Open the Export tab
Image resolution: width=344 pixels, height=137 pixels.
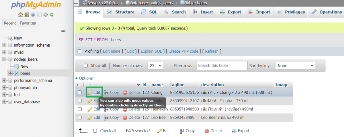click(x=230, y=12)
